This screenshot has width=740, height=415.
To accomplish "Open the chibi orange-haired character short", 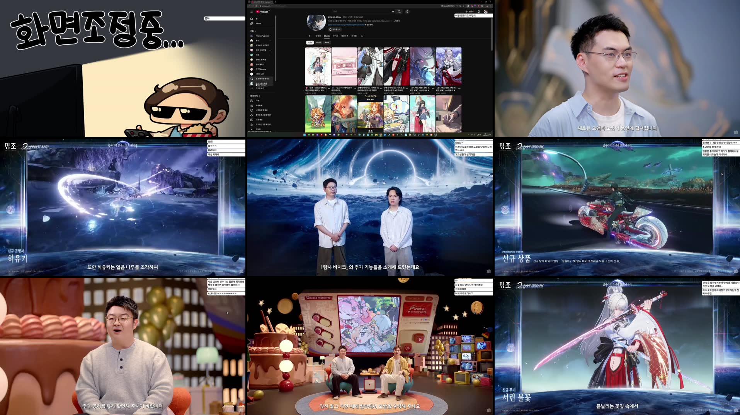I will 318,114.
